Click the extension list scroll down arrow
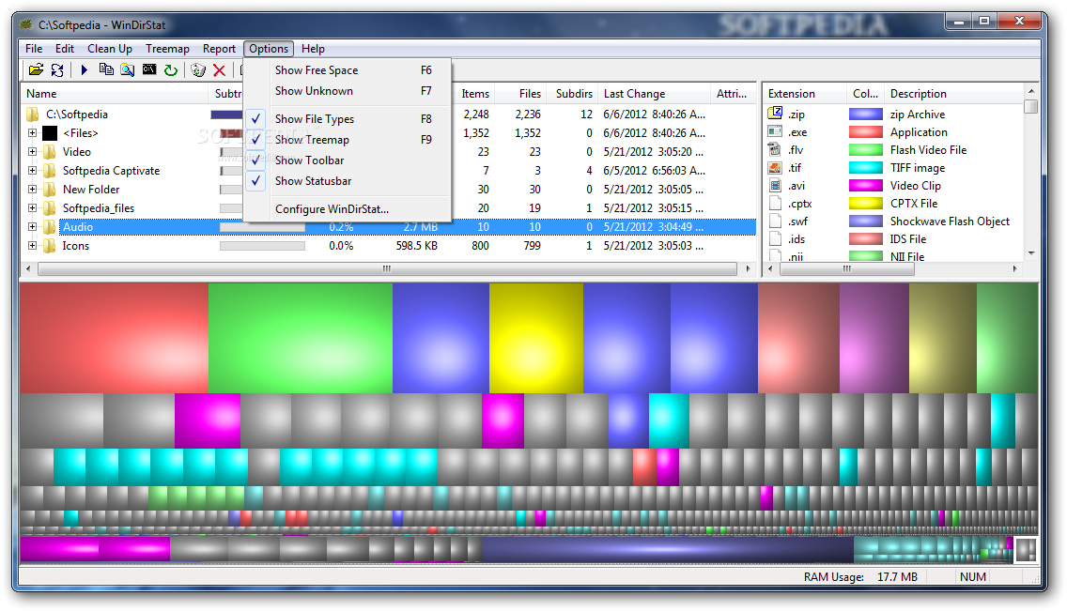1067x611 pixels. click(x=1031, y=252)
